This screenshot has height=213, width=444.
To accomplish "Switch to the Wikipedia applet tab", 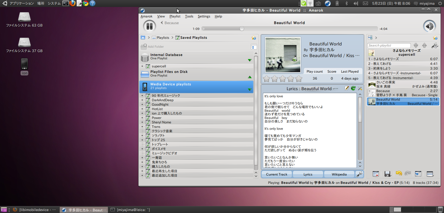I will click(x=339, y=174).
